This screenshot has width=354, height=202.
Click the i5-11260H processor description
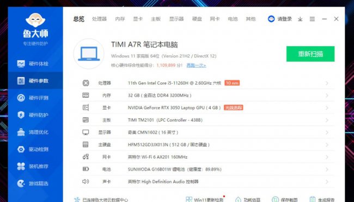(174, 83)
